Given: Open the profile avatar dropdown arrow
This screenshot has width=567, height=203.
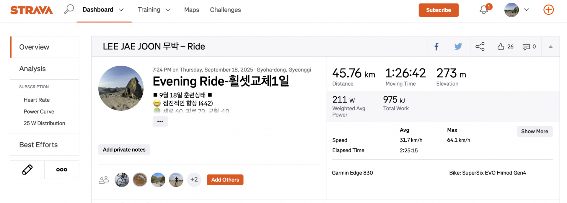Looking at the screenshot, I should [x=526, y=10].
